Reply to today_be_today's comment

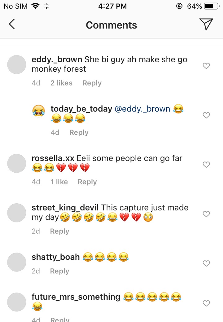click(79, 132)
